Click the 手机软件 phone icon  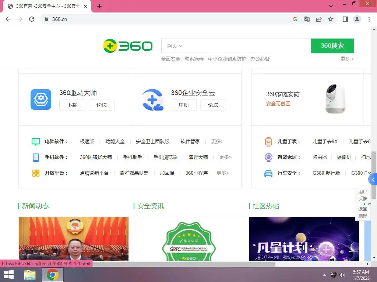tap(36, 157)
